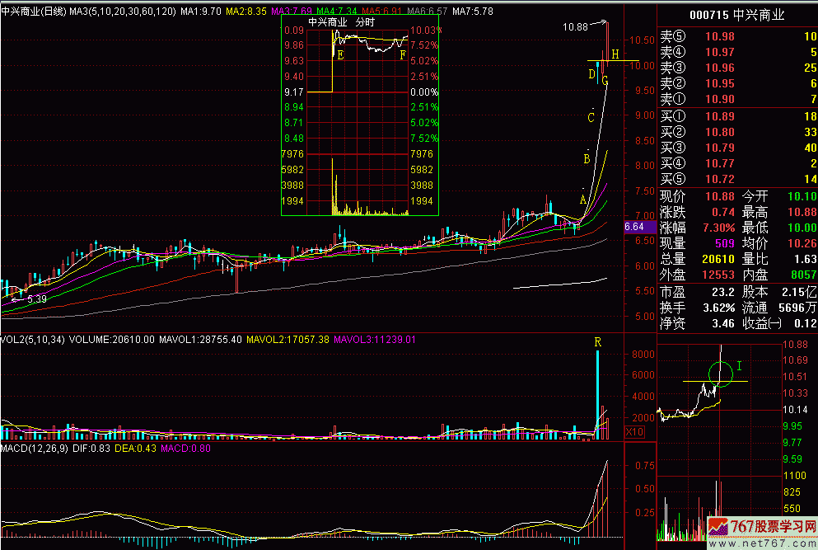Click the 卖① price 10.90

(719, 99)
